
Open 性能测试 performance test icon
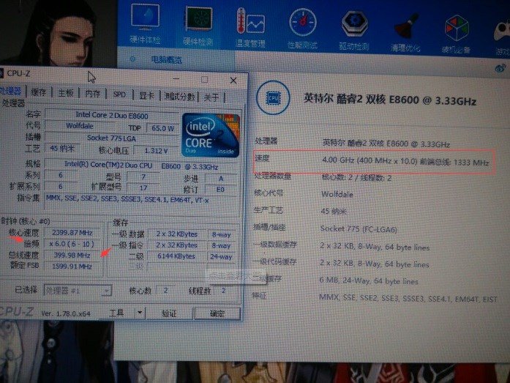pos(302,29)
